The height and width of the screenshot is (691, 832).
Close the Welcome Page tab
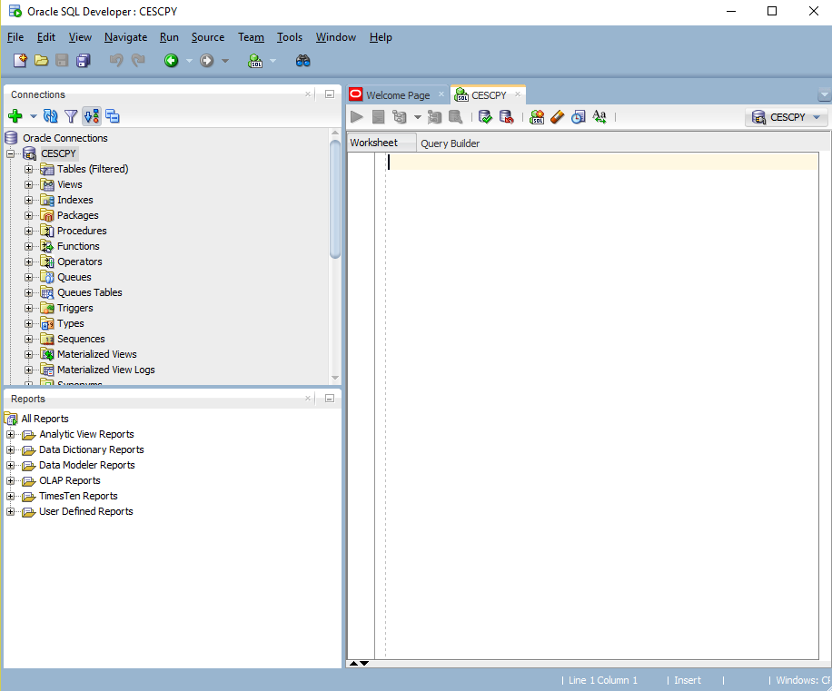tap(441, 94)
